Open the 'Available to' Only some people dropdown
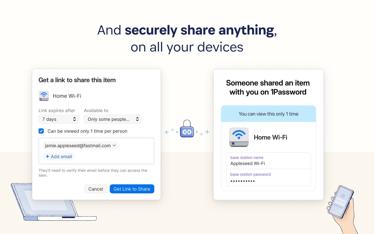Viewport: 374px width, 234px height. pyautogui.click(x=112, y=119)
